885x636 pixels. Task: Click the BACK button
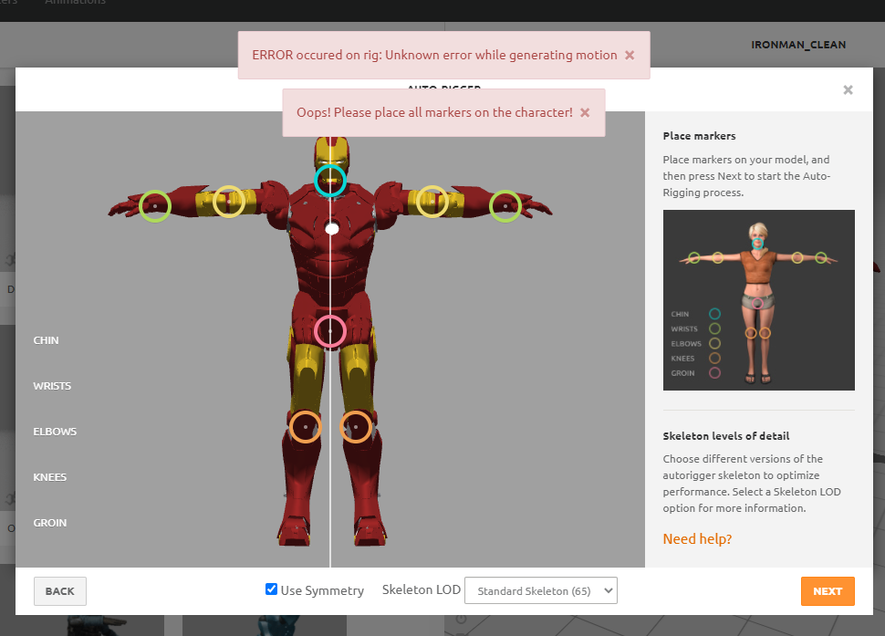click(x=60, y=591)
